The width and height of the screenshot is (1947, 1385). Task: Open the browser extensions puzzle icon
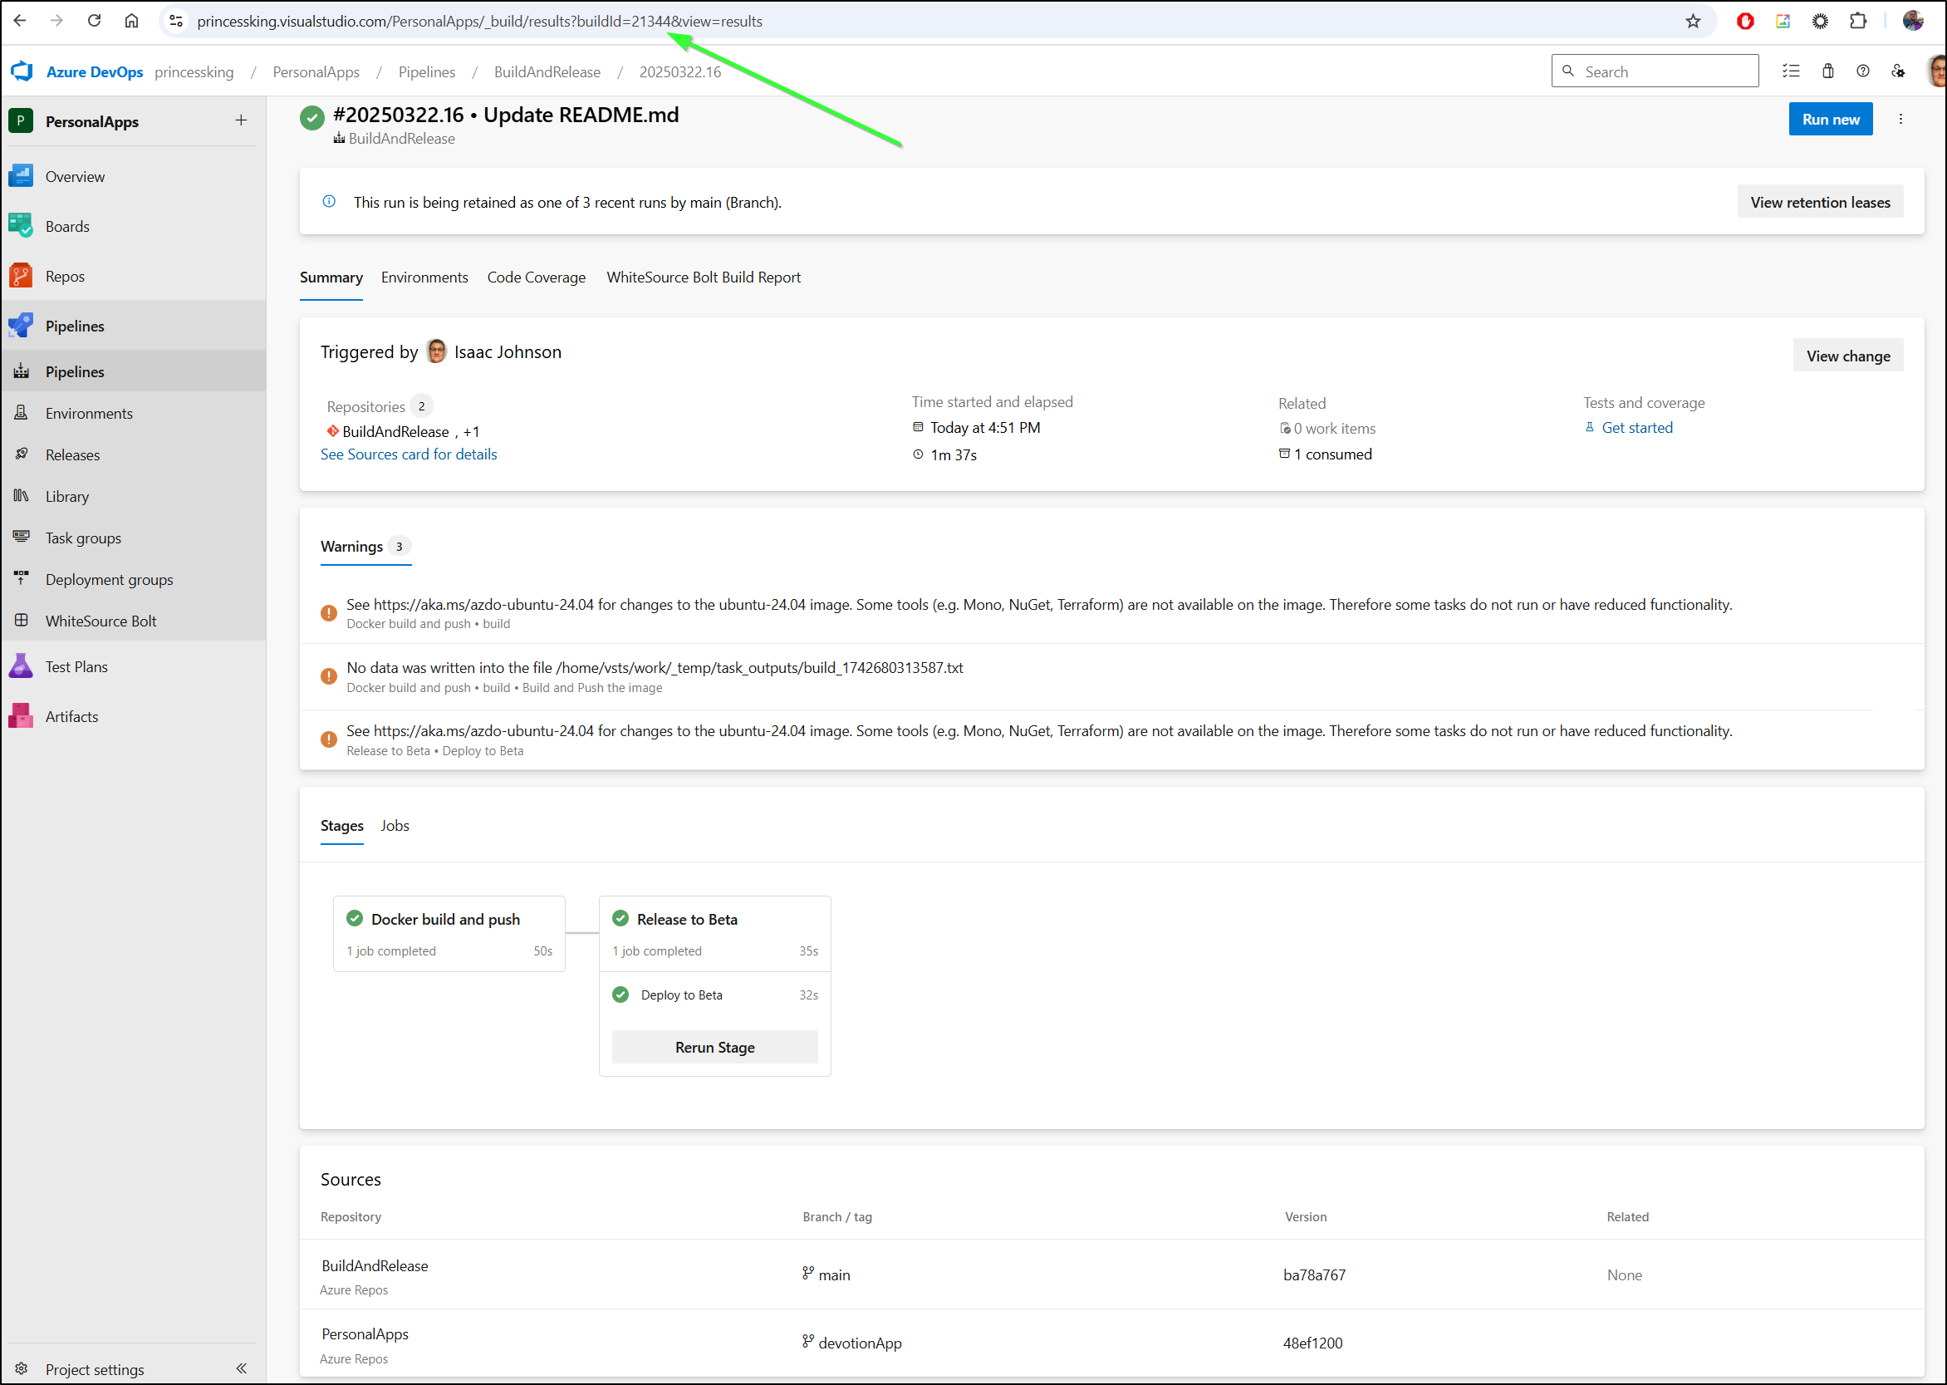coord(1858,22)
